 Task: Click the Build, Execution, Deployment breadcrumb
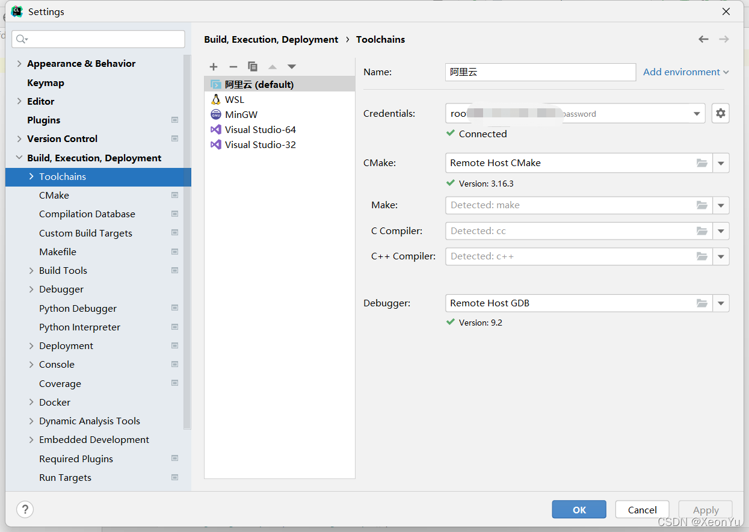(271, 40)
